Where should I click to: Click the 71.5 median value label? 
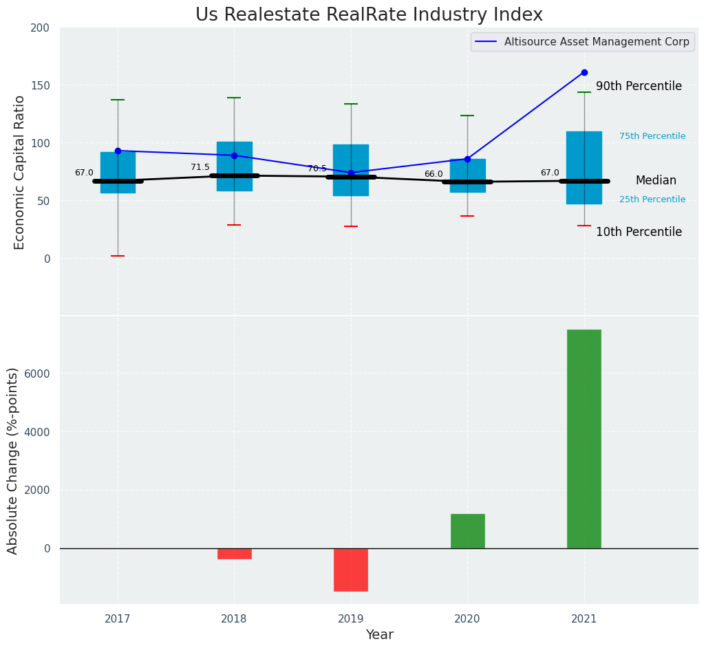(x=200, y=167)
